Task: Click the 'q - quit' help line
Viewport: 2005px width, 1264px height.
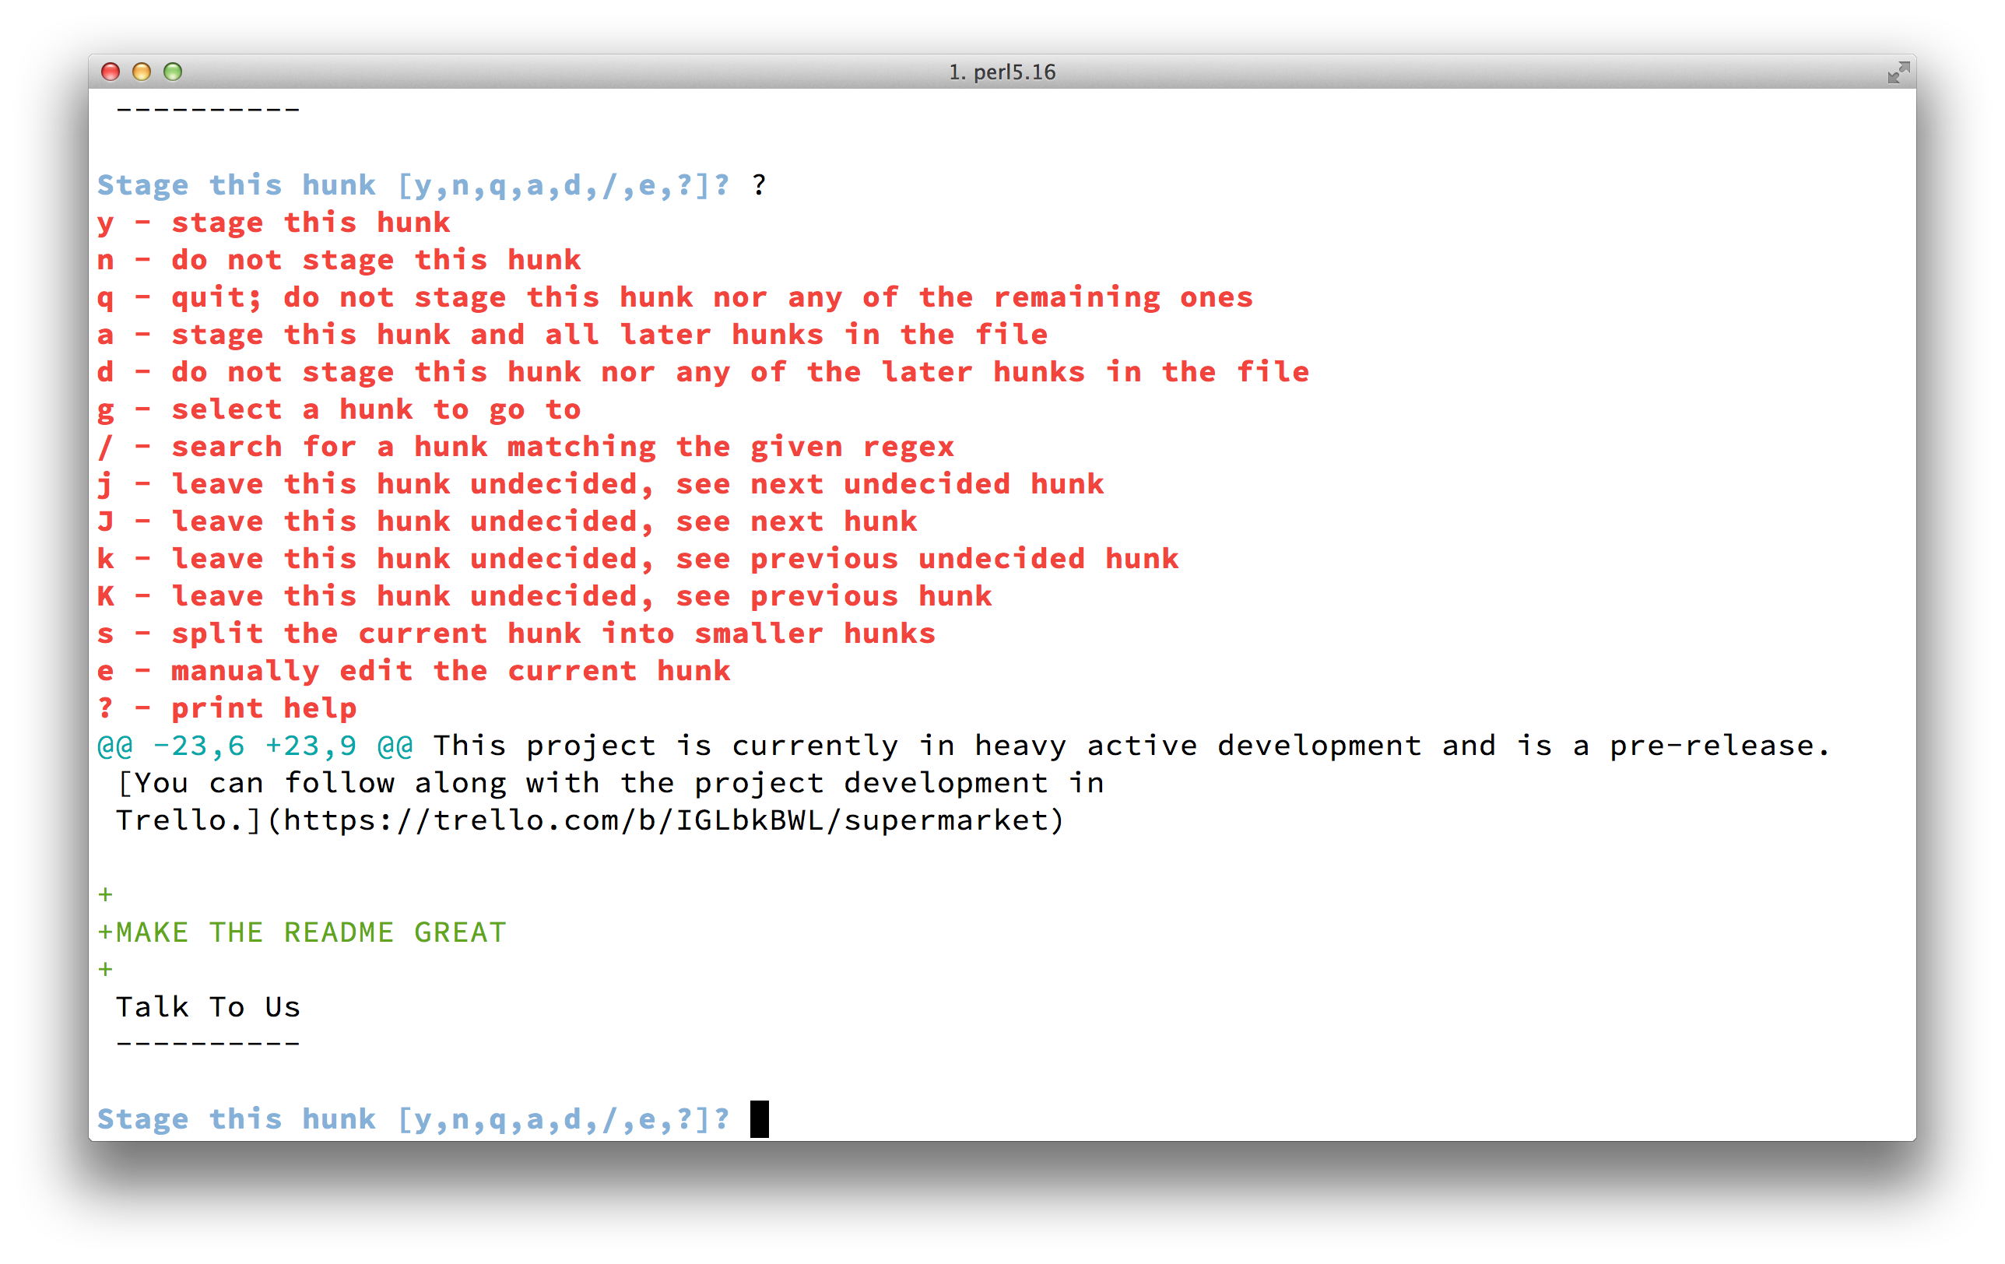Action: [x=675, y=298]
